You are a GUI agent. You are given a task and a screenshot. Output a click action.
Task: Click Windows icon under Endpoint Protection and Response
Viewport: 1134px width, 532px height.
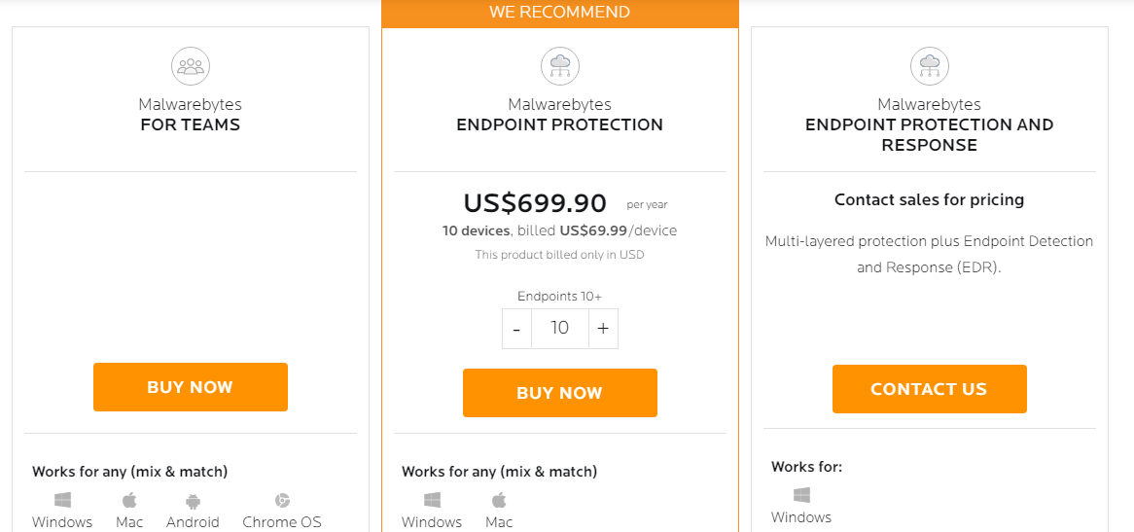[801, 495]
